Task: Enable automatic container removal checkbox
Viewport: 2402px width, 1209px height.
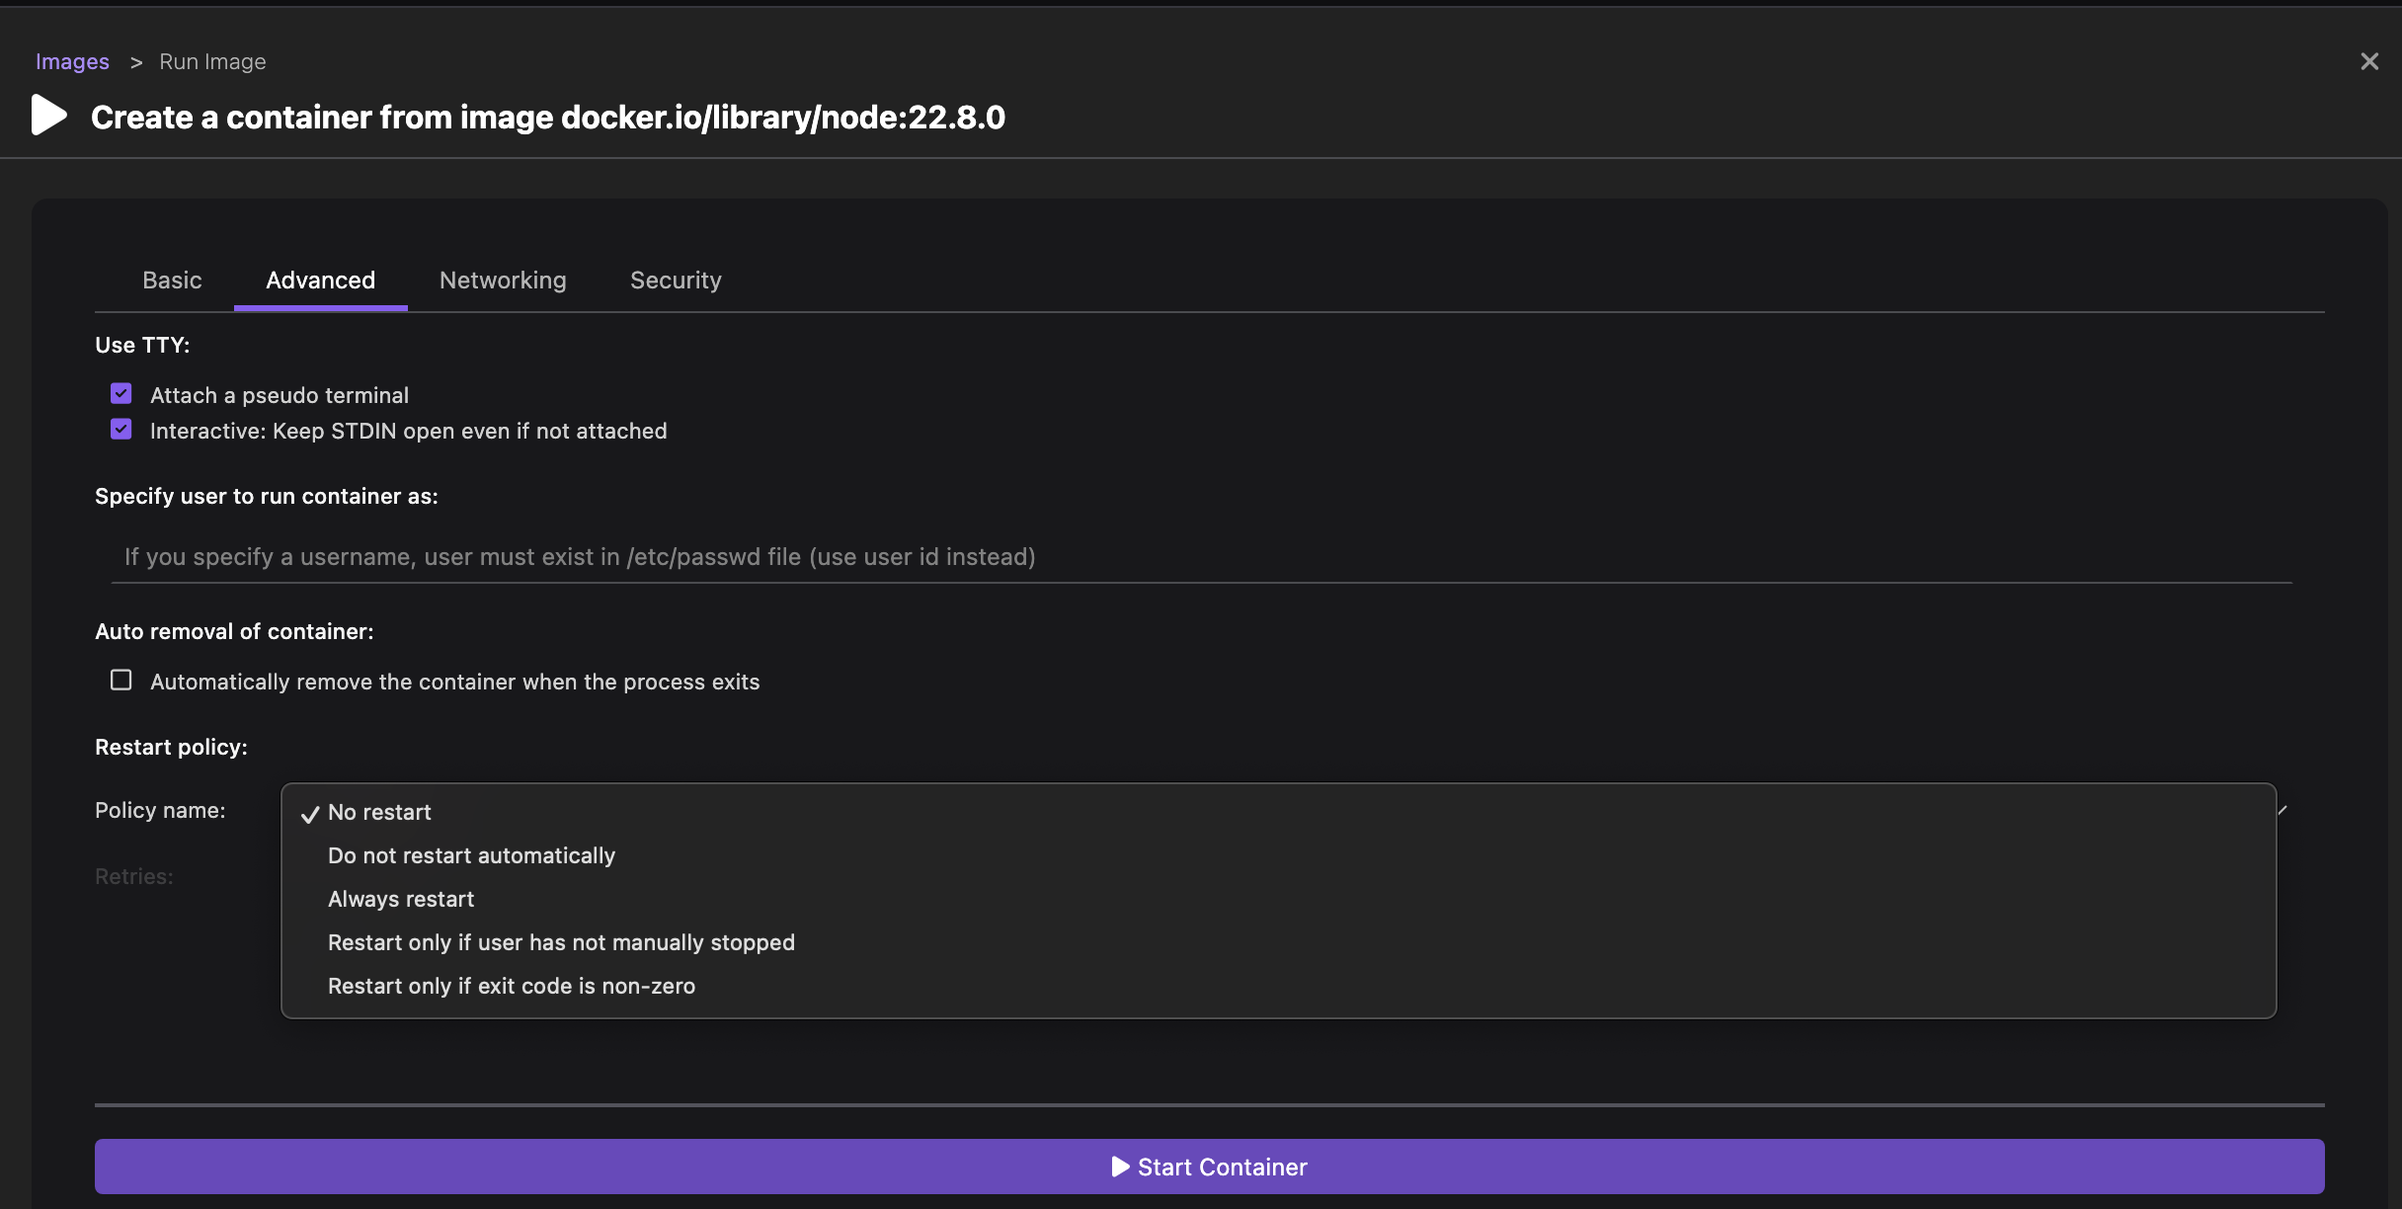Action: point(120,681)
